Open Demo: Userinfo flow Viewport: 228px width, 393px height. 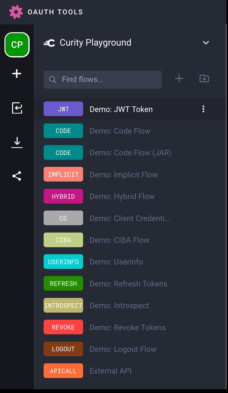coord(116,262)
